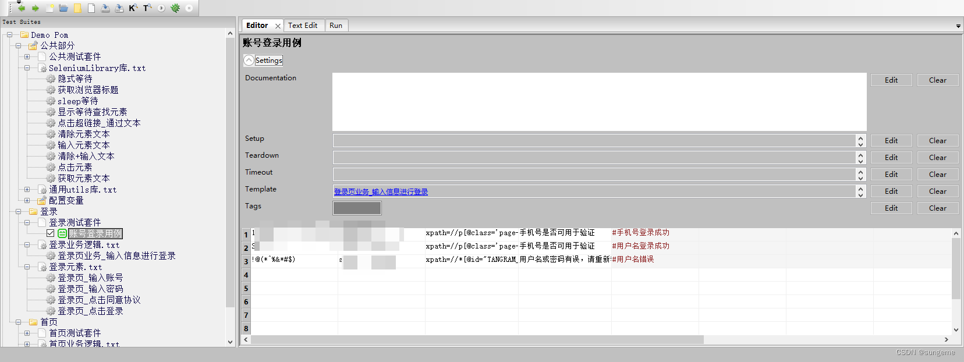Viewport: 964px width, 362px height.
Task: Click the blank white page toolbar icon
Action: pyautogui.click(x=91, y=8)
